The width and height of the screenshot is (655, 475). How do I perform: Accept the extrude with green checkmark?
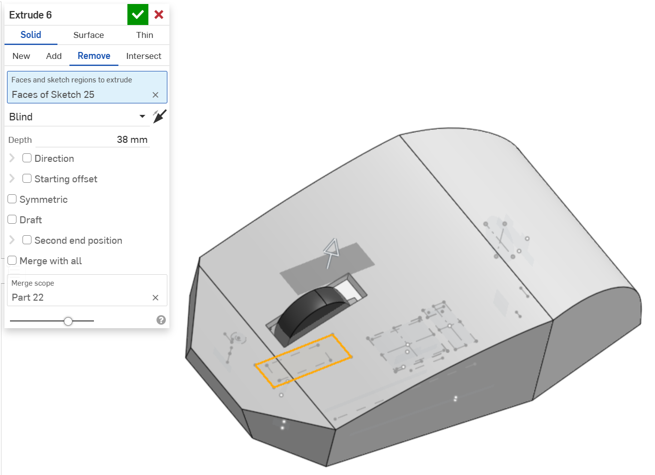[138, 15]
